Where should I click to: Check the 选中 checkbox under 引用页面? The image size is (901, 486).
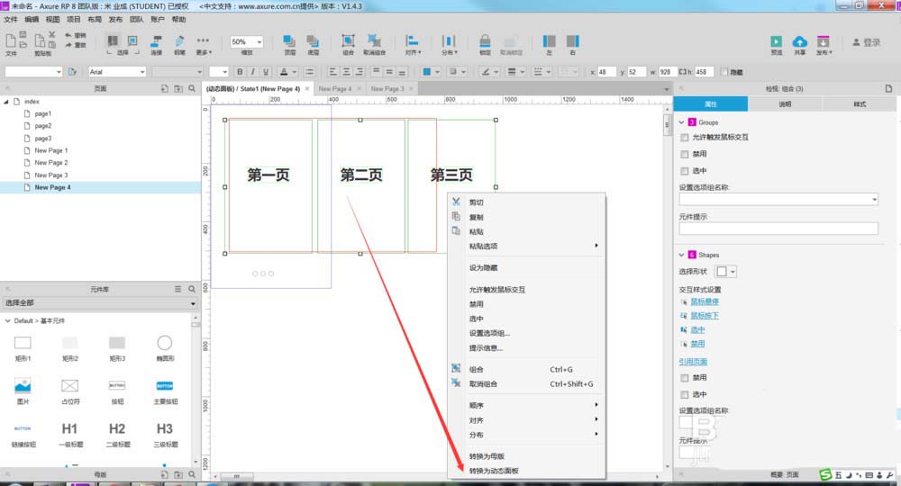coord(685,394)
